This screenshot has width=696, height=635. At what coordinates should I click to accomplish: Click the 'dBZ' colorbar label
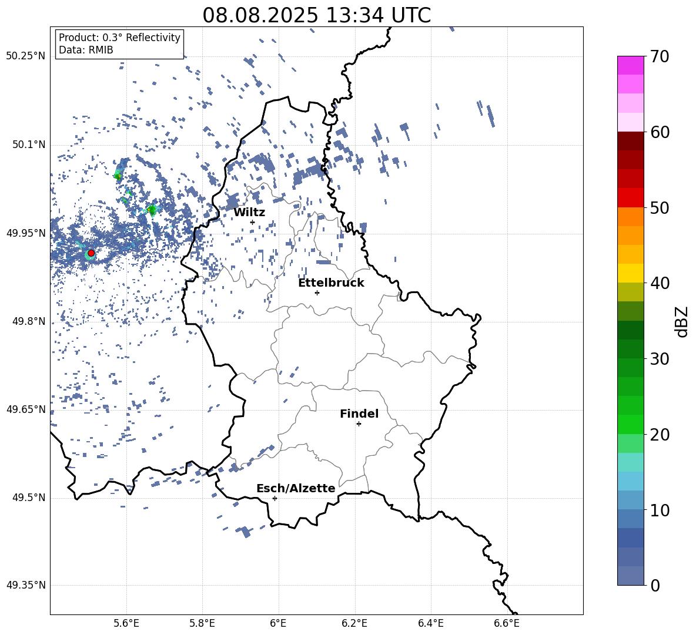point(682,321)
